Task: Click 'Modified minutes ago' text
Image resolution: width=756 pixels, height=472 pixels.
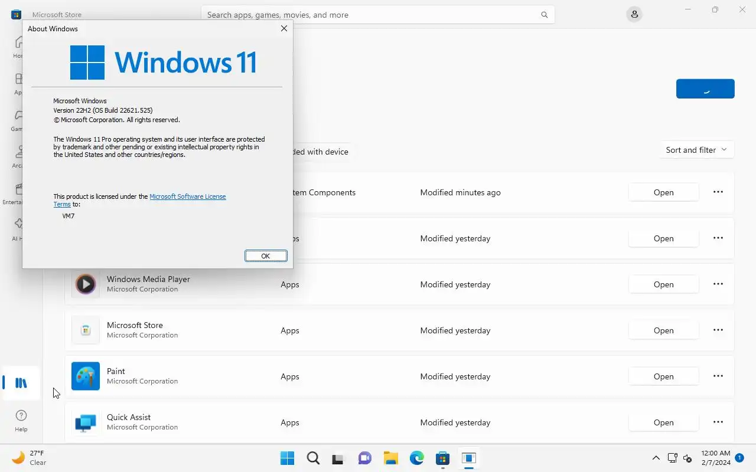Action: [x=460, y=192]
